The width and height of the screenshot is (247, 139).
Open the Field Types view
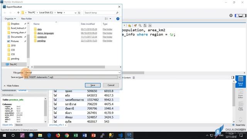(240, 106)
